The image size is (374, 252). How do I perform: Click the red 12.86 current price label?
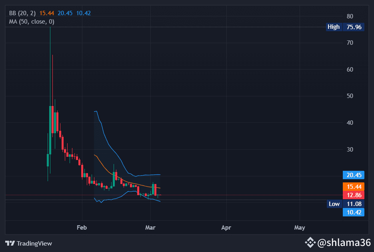coord(353,195)
